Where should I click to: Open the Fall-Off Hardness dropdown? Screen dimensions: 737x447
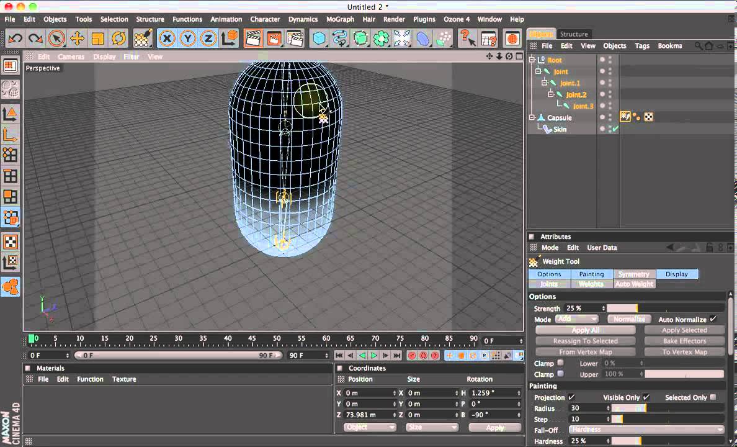point(646,430)
